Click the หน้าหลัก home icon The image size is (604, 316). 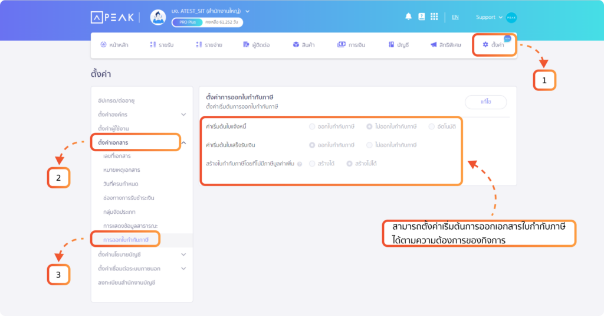pos(103,45)
